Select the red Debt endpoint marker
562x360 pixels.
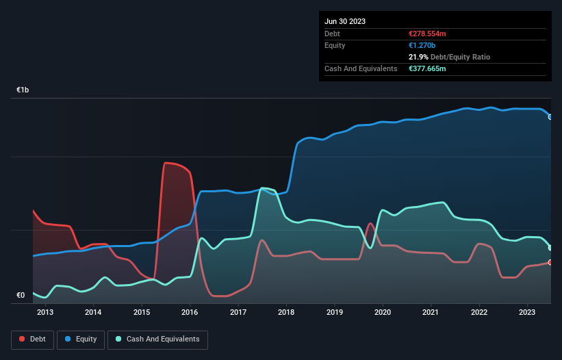pyautogui.click(x=550, y=263)
